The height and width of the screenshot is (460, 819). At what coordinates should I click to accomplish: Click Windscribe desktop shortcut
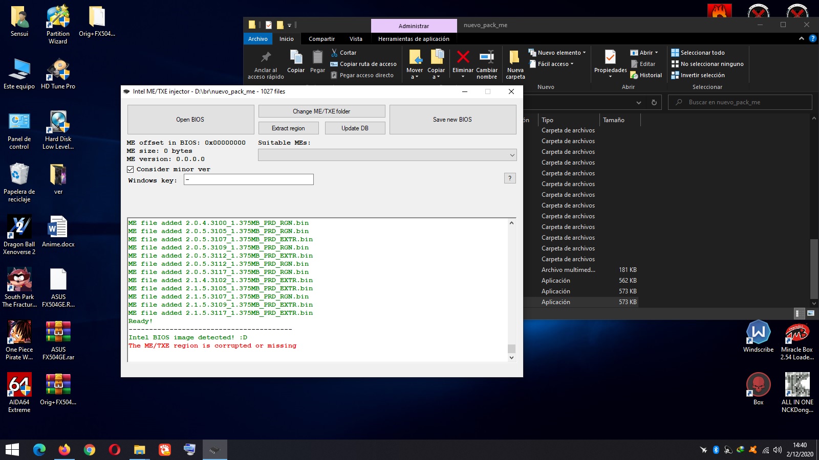pyautogui.click(x=758, y=333)
